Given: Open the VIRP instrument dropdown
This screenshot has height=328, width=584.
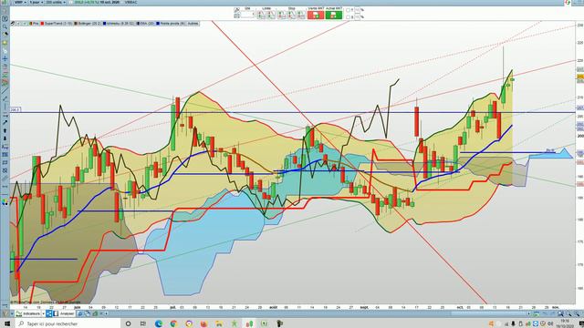Looking at the screenshot, I should (x=19, y=2).
